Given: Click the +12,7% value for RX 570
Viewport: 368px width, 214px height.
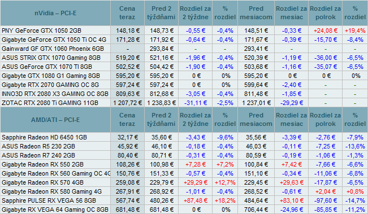Looking at the screenshot, I should coord(225,182).
